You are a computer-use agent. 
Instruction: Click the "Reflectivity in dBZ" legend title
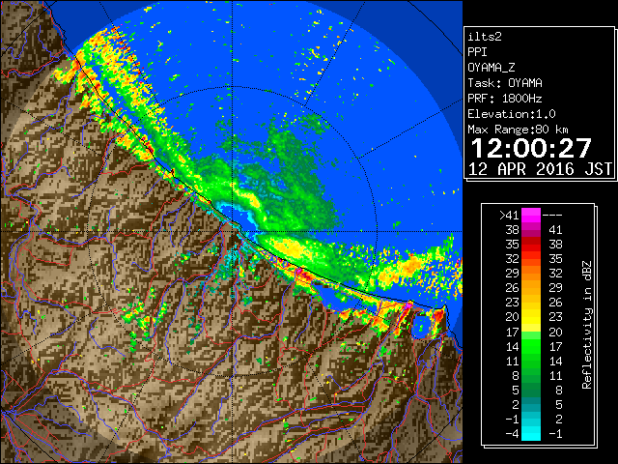point(587,325)
